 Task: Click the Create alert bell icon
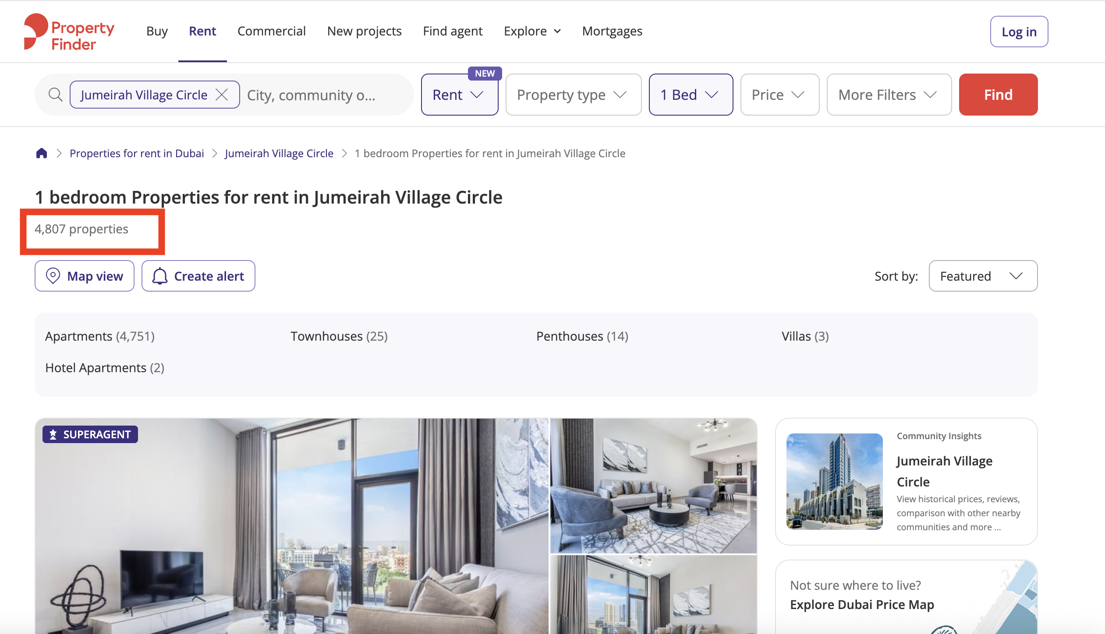click(x=160, y=276)
